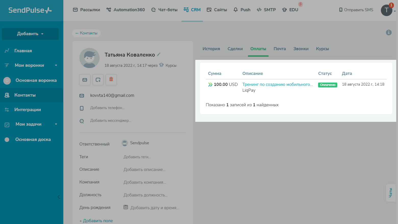Click the user avatar with notification badge
This screenshot has height=224, width=398.
point(387,10)
